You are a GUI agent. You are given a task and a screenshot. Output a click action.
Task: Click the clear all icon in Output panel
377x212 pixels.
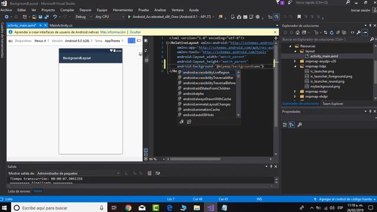149,173
